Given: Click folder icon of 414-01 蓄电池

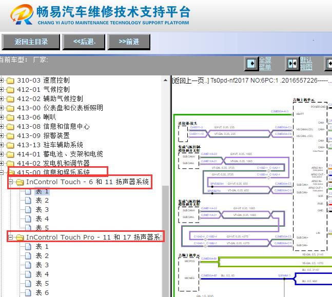Looking at the screenshot, I should [x=10, y=154].
